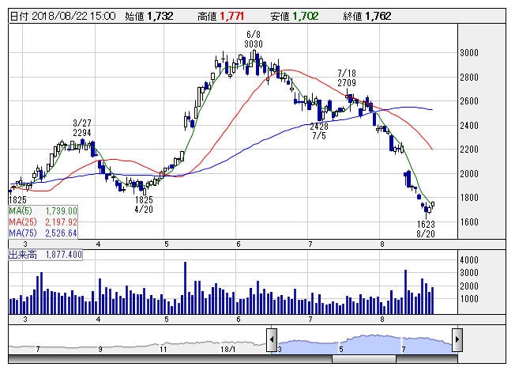Click the 8/20 1623 low annotation

tap(426, 229)
